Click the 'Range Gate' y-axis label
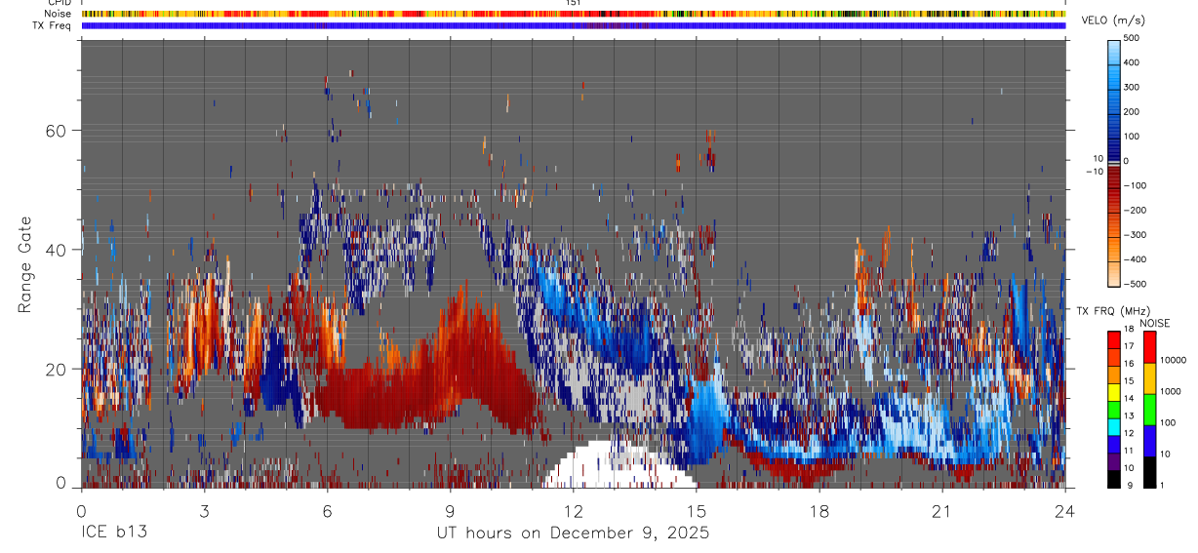 tap(26, 264)
